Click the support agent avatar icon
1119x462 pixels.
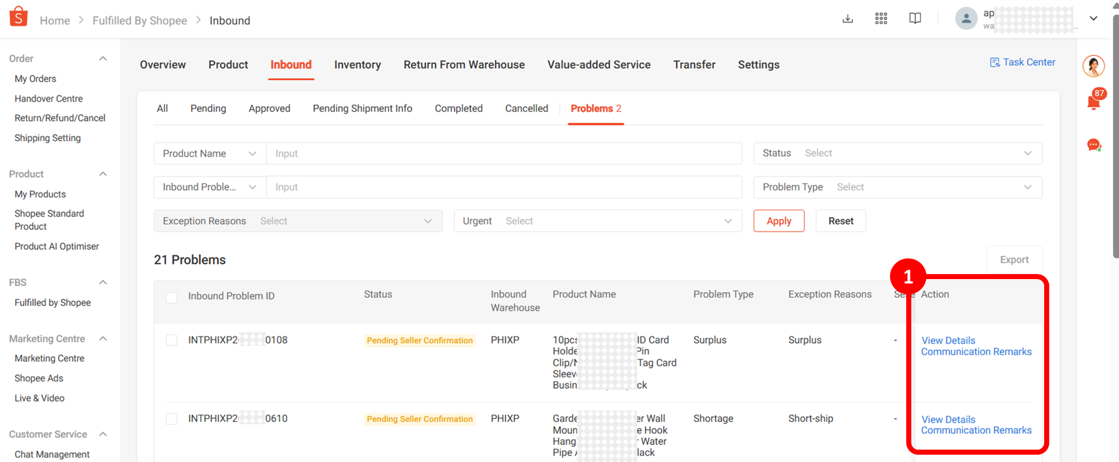click(x=1094, y=66)
